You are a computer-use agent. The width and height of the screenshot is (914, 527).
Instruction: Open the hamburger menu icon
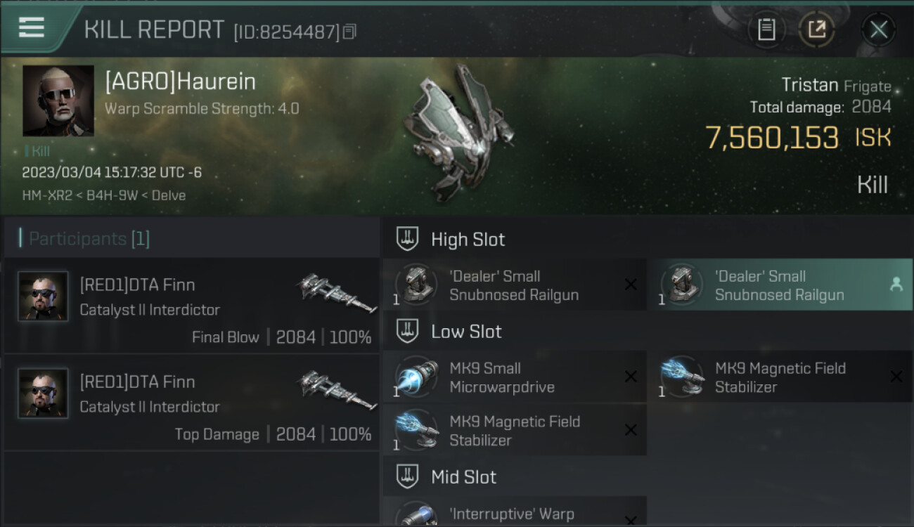[31, 28]
